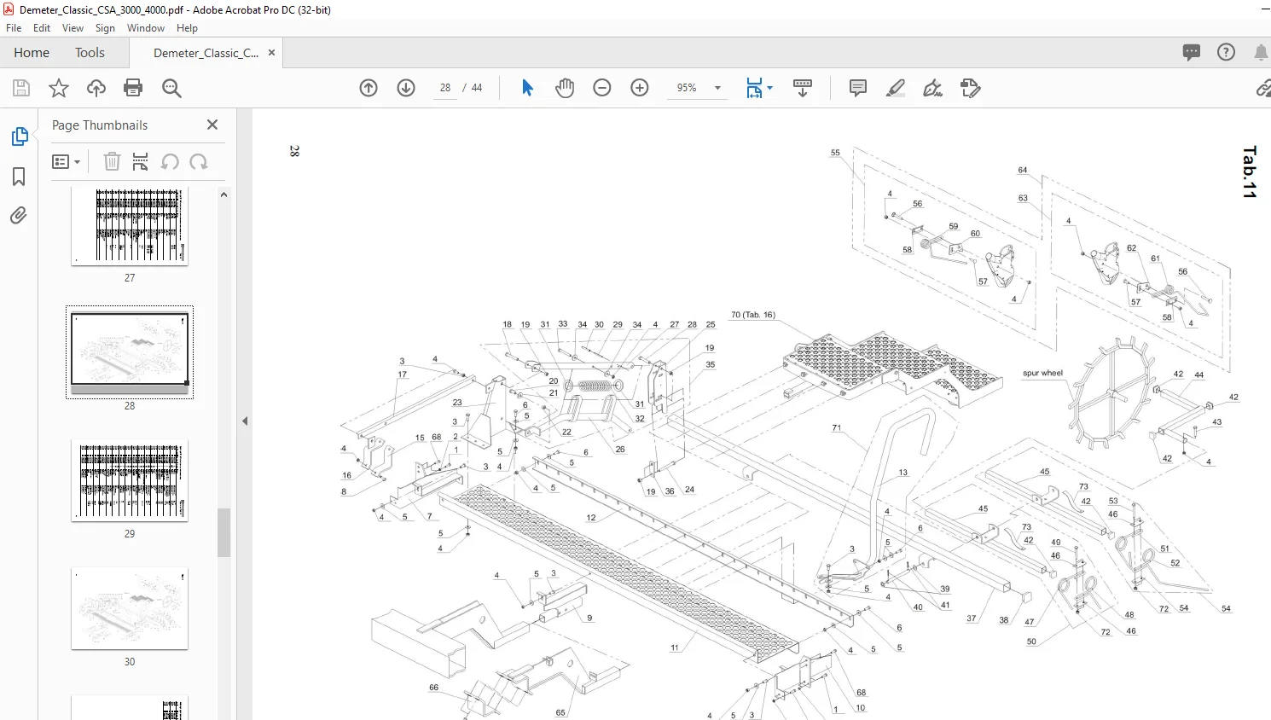Image resolution: width=1271 pixels, height=720 pixels.
Task: Open the Window menu
Action: 146,28
